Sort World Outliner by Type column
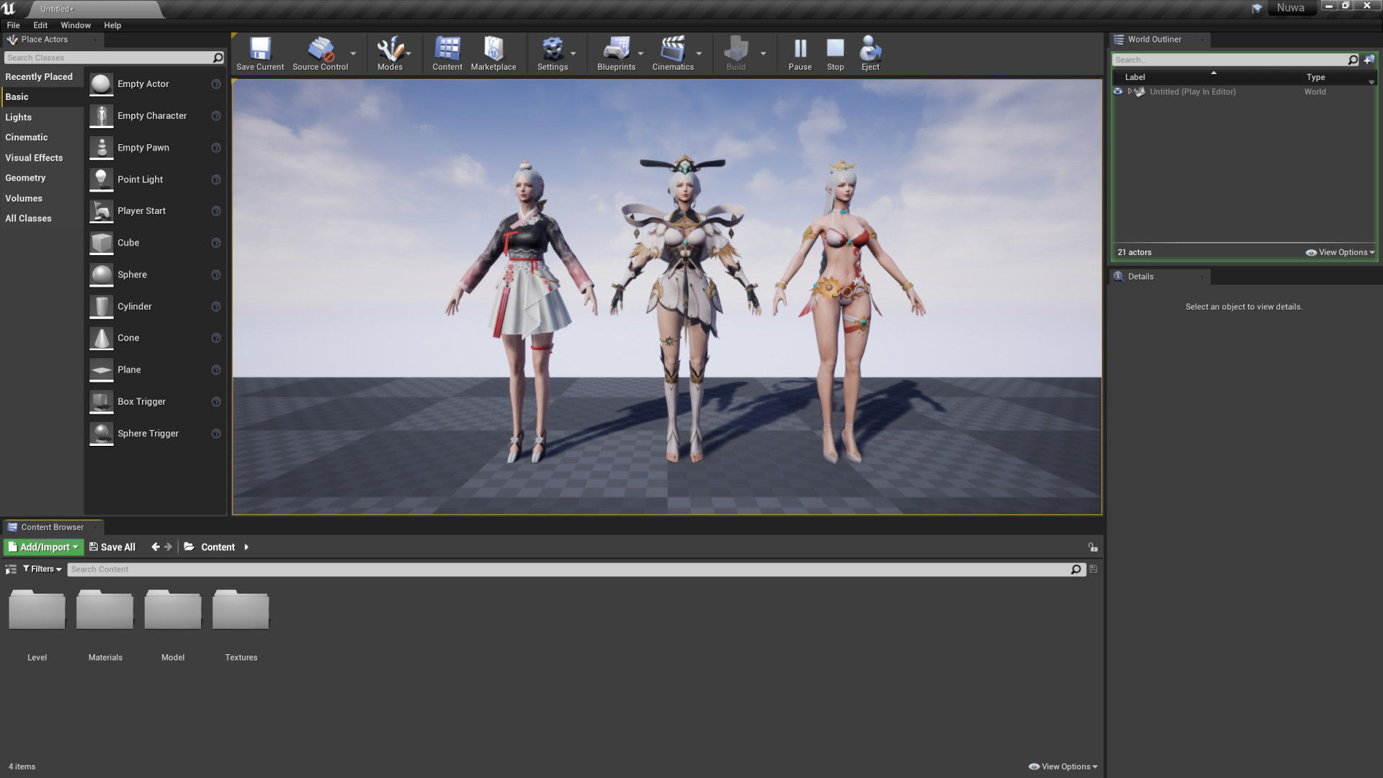This screenshot has width=1383, height=778. pos(1315,77)
